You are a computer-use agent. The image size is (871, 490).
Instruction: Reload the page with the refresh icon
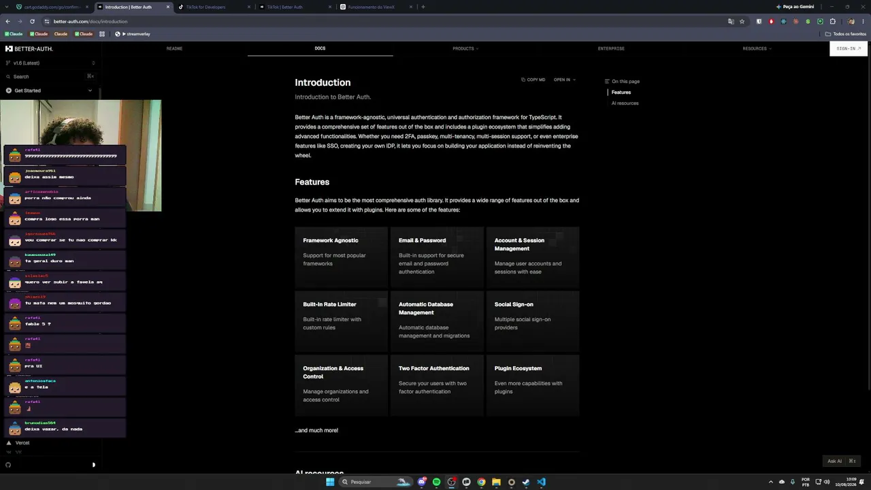pyautogui.click(x=32, y=21)
